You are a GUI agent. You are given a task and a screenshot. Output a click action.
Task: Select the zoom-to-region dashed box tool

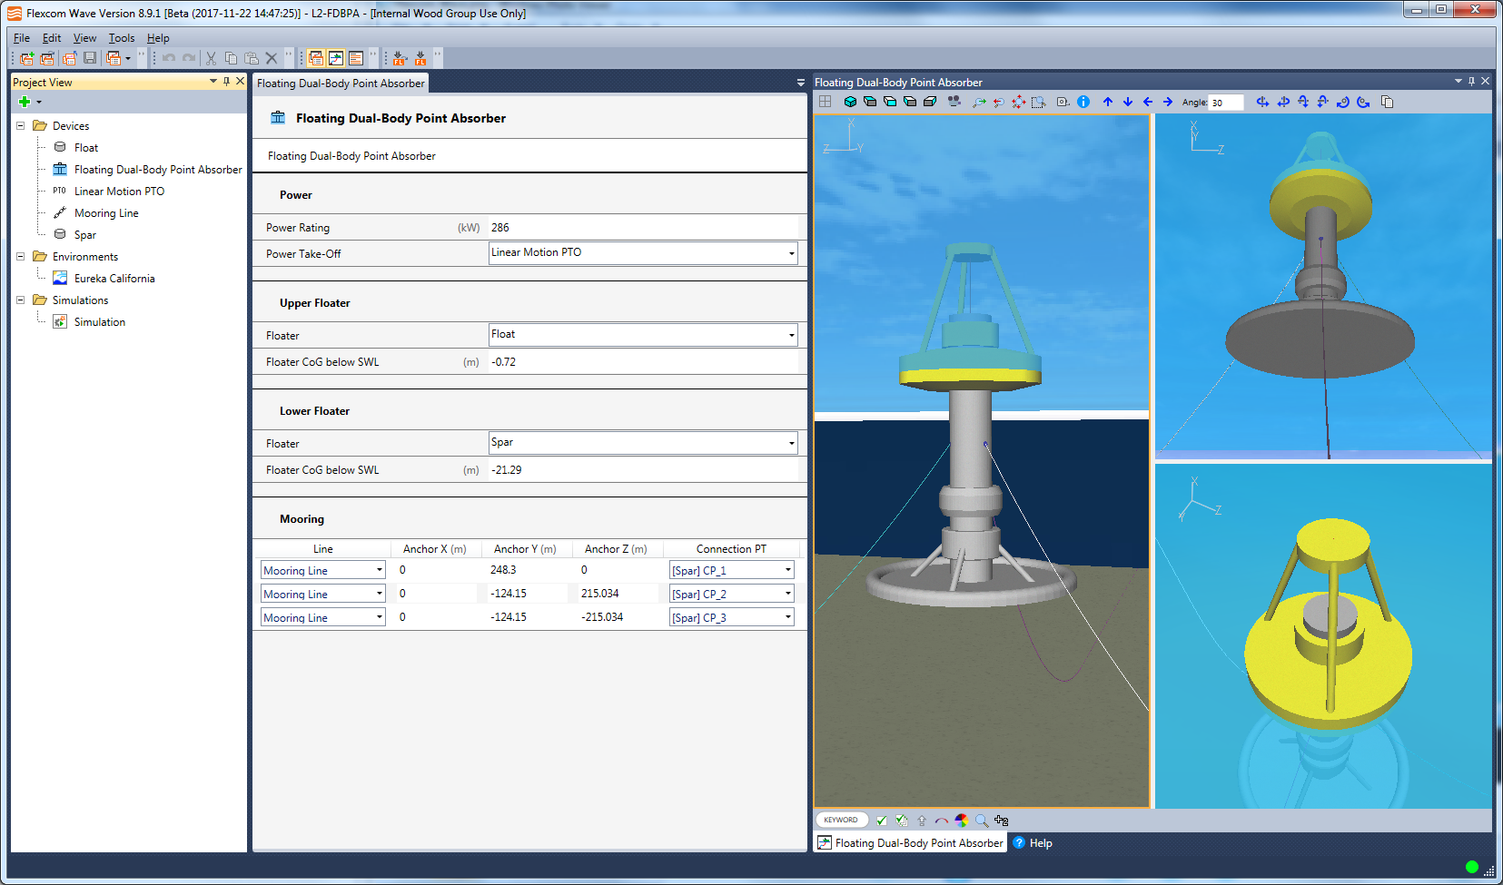pyautogui.click(x=1039, y=102)
